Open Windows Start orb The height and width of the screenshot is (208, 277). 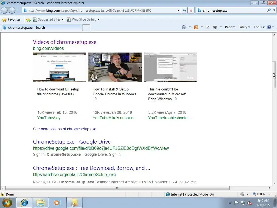[x=7, y=203]
